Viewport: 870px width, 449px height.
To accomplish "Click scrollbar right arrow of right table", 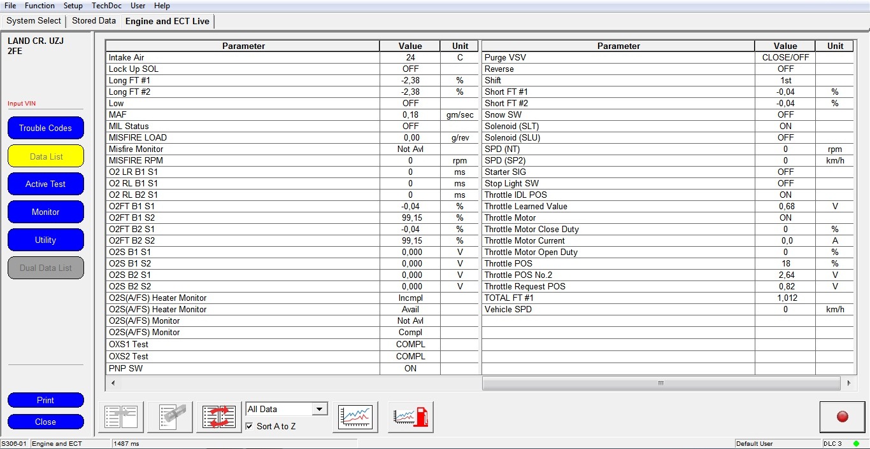I will click(848, 383).
